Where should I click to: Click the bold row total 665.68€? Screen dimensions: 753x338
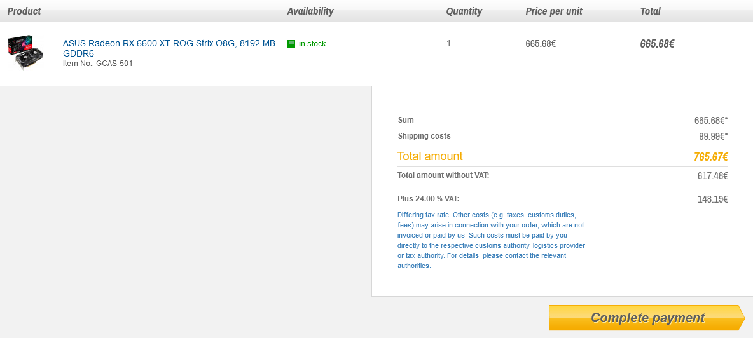point(657,44)
